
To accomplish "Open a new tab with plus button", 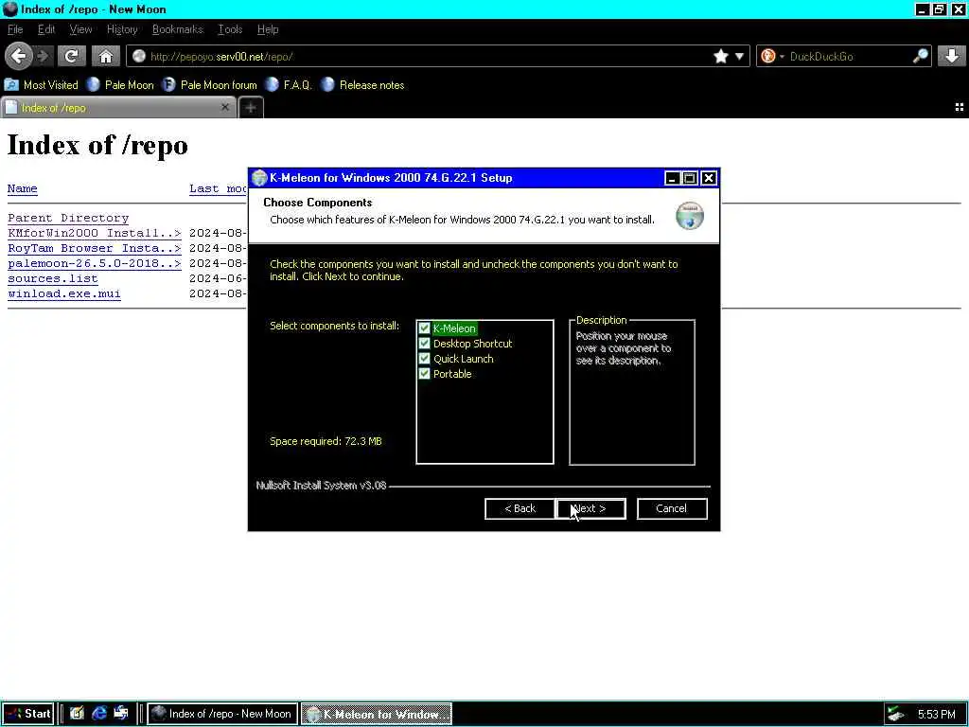I will click(250, 108).
